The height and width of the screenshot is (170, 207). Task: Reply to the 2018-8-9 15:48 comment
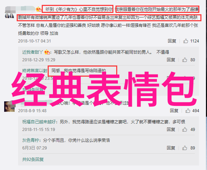(174, 111)
